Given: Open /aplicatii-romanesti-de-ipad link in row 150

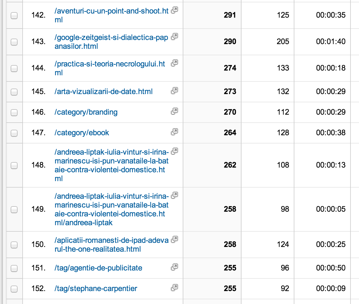Looking at the screenshot, I should 111,245.
